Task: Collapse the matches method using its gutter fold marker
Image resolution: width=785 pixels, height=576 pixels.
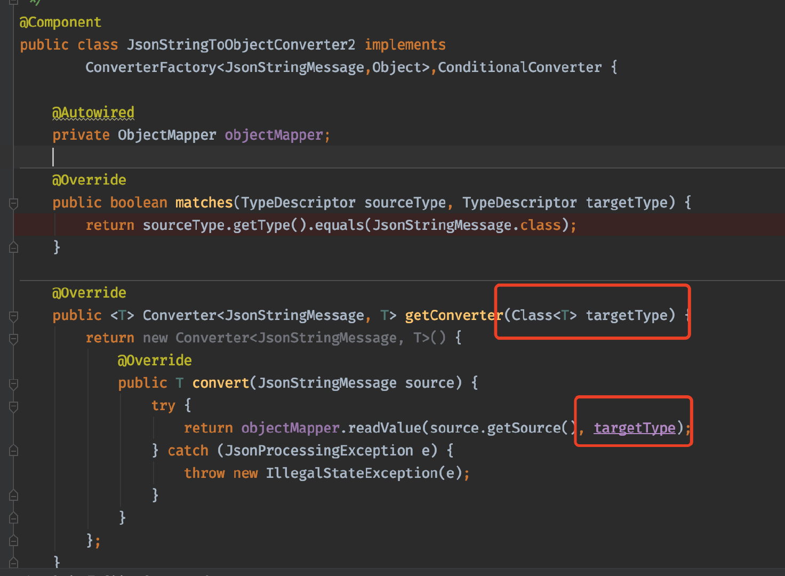Action: pyautogui.click(x=14, y=203)
